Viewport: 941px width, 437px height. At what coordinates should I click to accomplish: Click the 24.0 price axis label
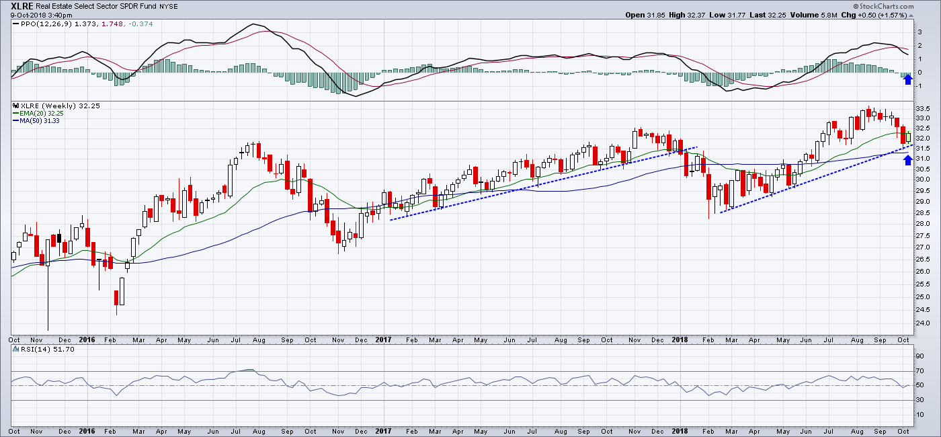point(922,323)
